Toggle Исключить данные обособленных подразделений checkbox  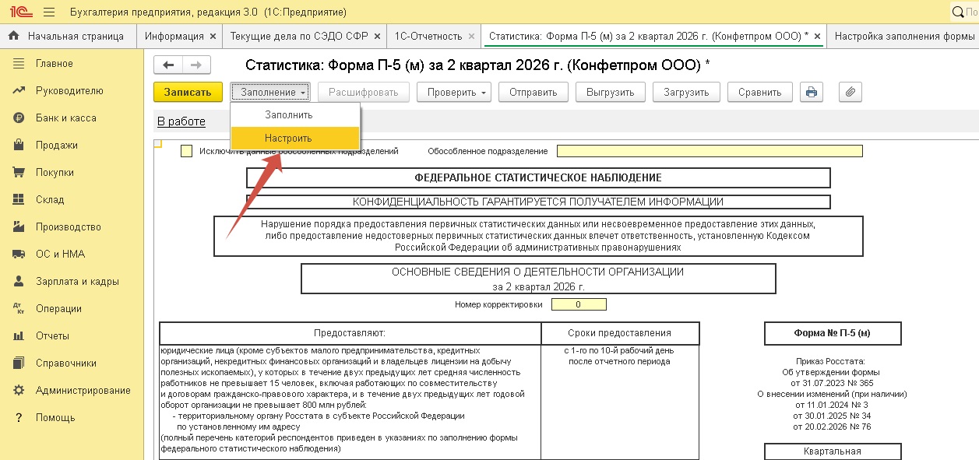tap(186, 151)
